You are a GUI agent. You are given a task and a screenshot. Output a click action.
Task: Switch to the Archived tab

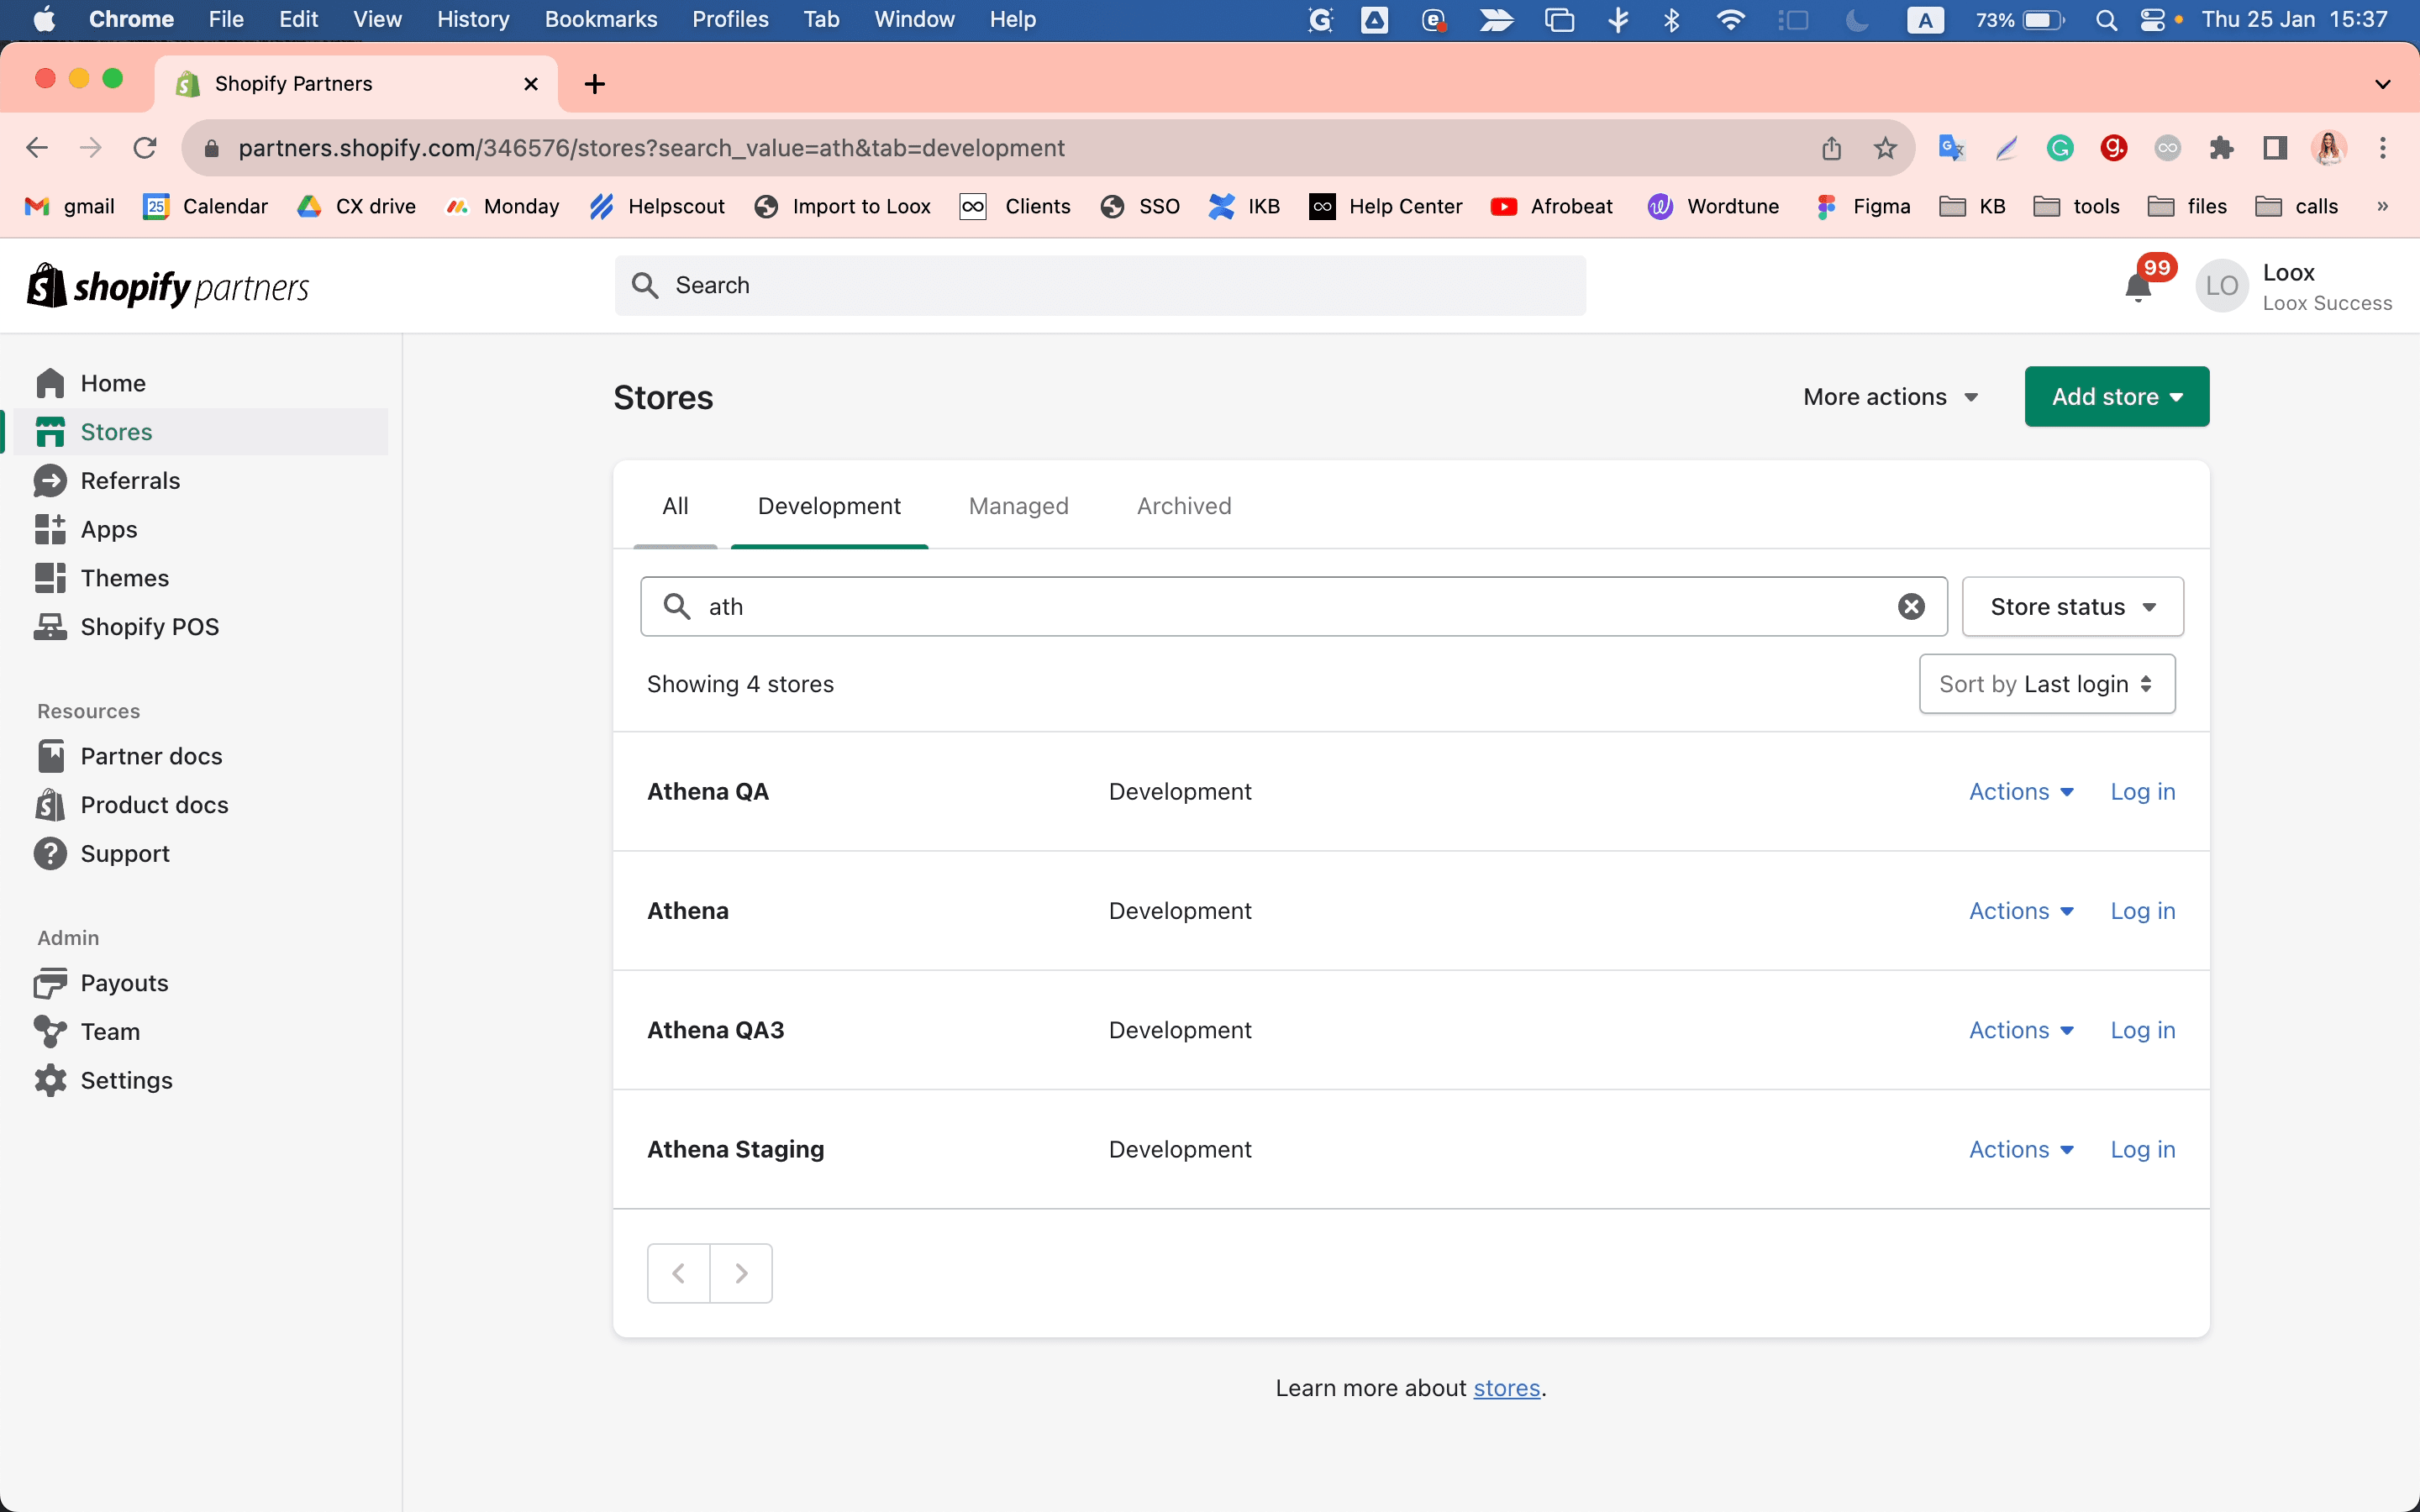coord(1184,506)
